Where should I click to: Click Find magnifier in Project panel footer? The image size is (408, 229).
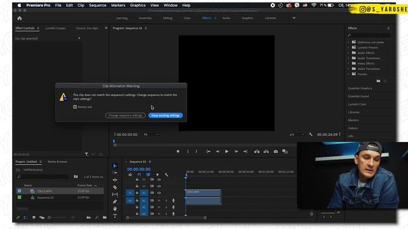pyautogui.click(x=97, y=218)
